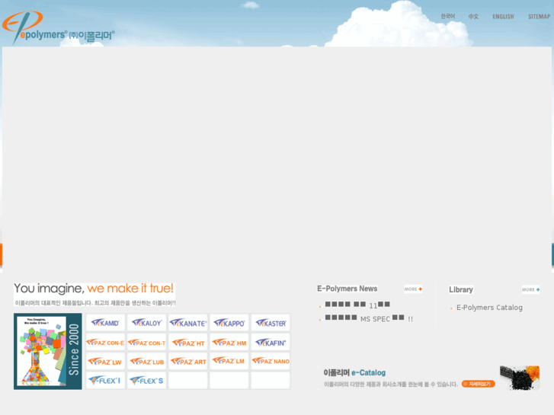554x415 pixels.
Task: Open the ePolymers logo home link
Action: [59, 27]
